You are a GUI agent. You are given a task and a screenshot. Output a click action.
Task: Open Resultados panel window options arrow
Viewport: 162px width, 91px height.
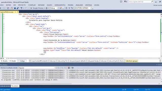(x=157, y=65)
